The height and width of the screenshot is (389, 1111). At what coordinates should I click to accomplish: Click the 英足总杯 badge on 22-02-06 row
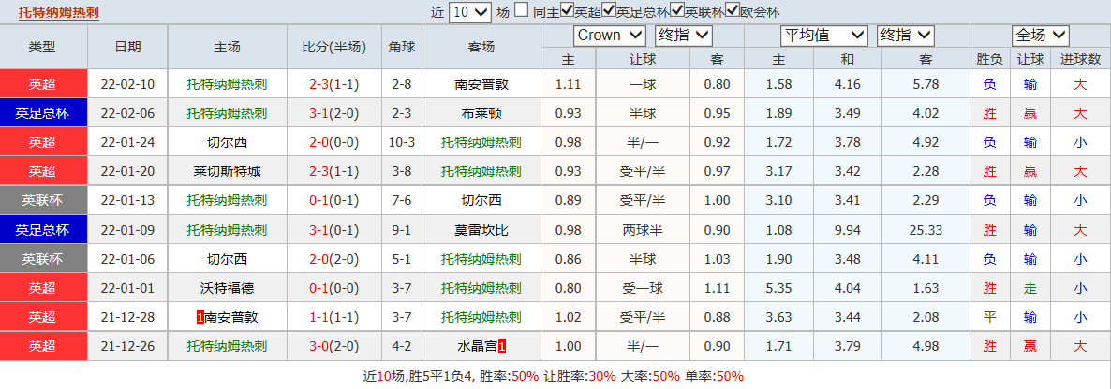tap(43, 113)
